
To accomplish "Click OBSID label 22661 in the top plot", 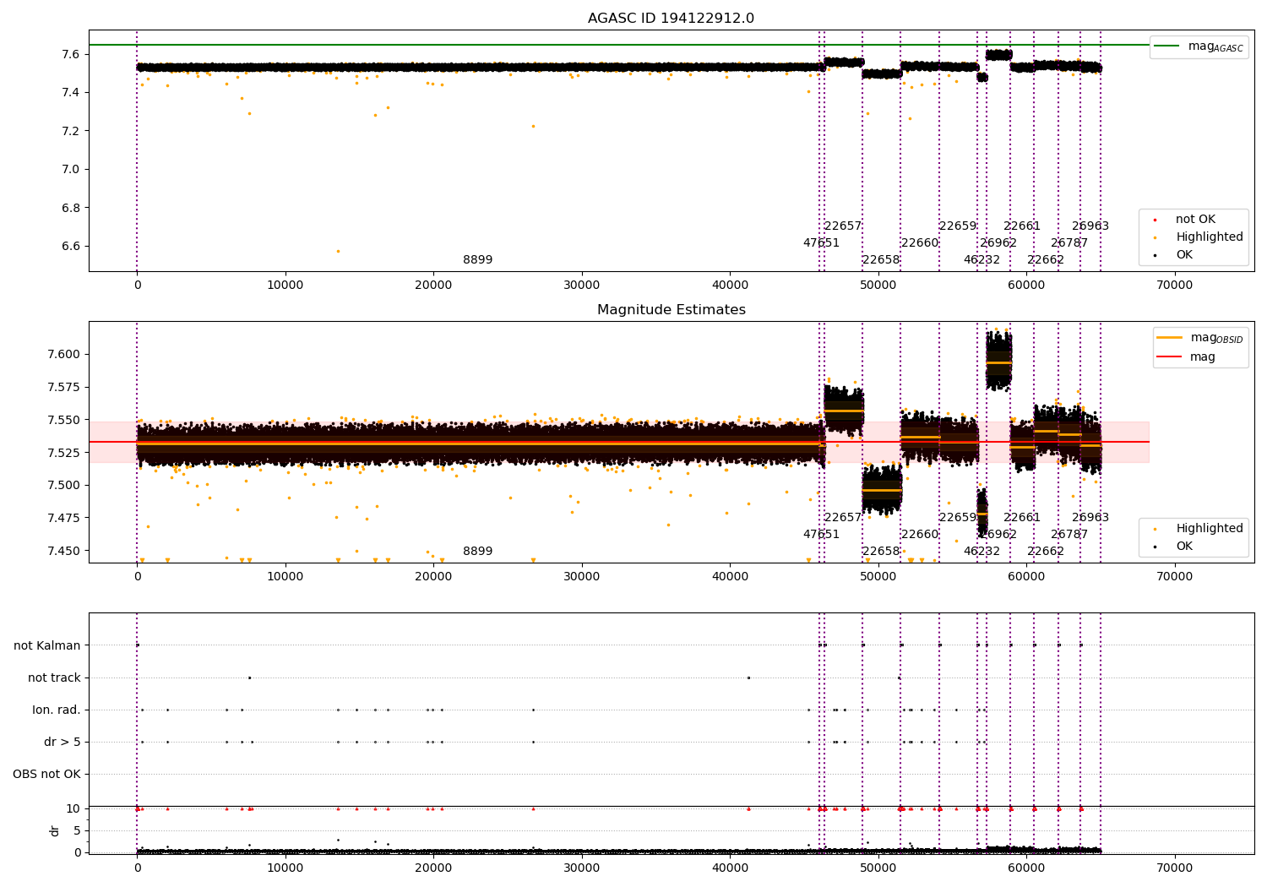I will [x=1022, y=226].
